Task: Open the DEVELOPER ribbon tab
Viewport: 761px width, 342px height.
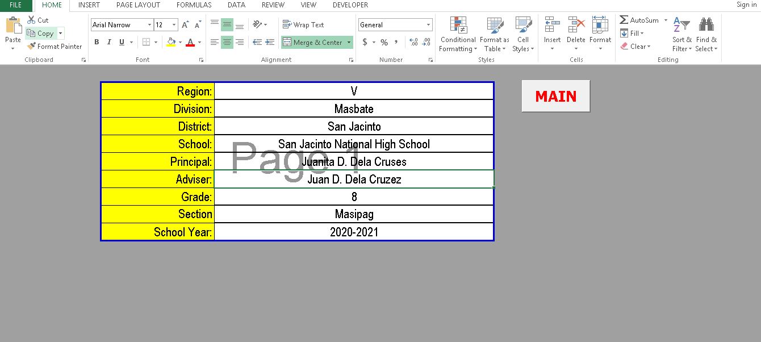Action: click(350, 5)
